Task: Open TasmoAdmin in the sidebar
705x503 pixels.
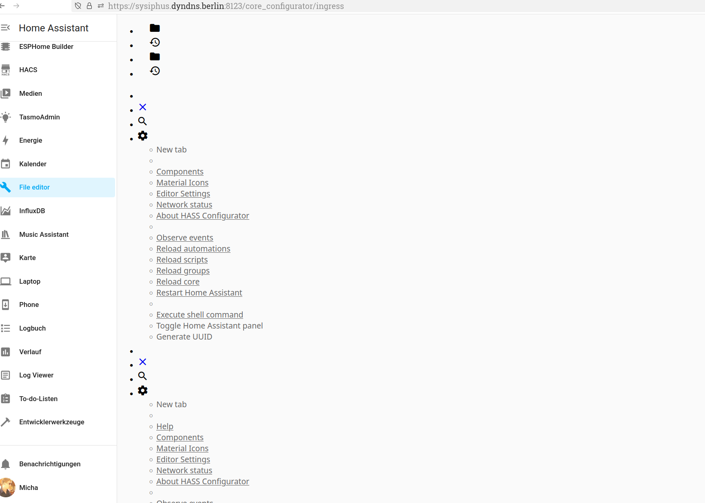Action: pyautogui.click(x=58, y=117)
